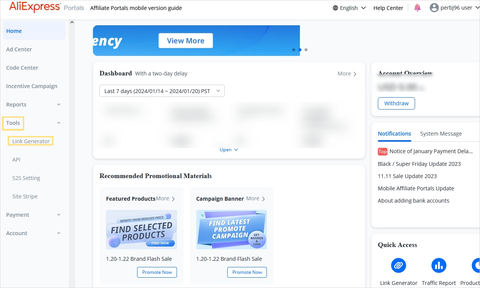The image size is (480, 288).
Task: Click the Link Generator quick access label
Action: pyautogui.click(x=399, y=283)
